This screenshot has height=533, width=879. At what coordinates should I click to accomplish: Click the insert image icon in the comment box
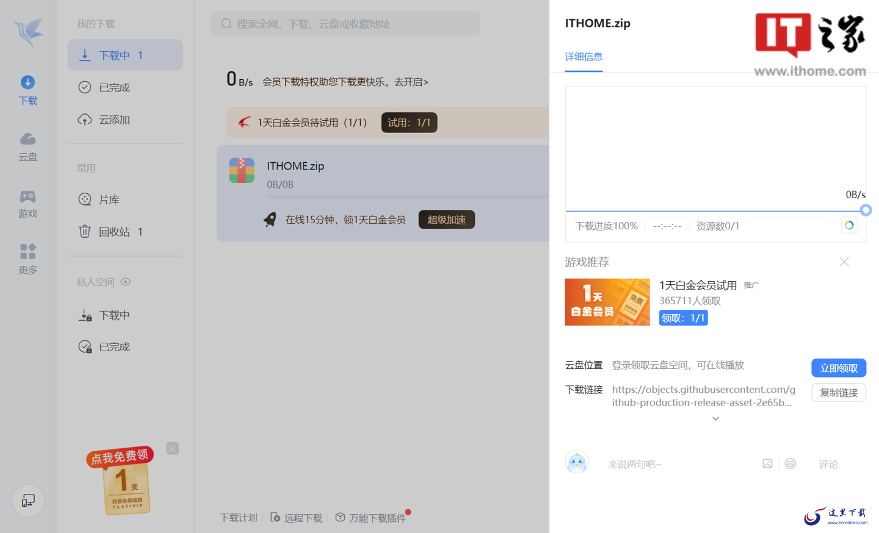coord(767,464)
